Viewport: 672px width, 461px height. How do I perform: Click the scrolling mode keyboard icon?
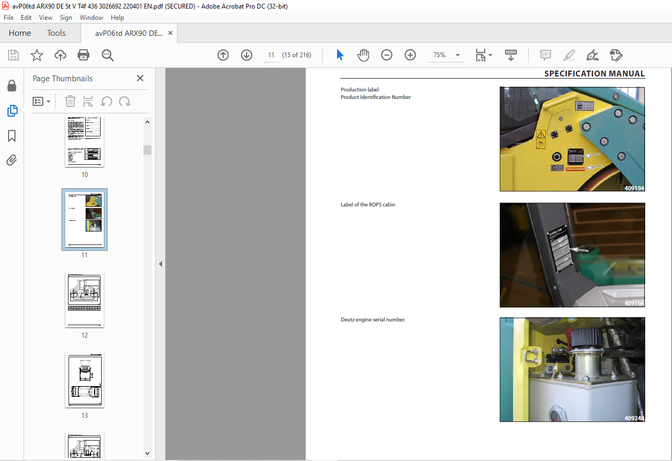(x=511, y=55)
